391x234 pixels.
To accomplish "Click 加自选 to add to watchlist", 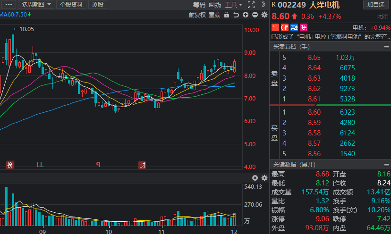I will (x=376, y=5).
